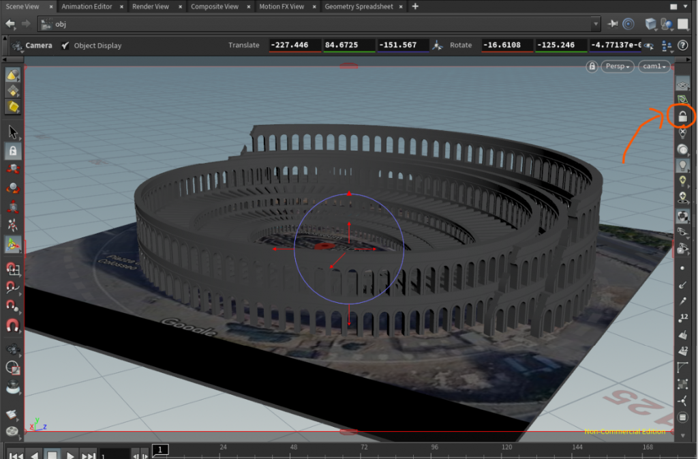Open the Persp view dropdown

(x=617, y=66)
